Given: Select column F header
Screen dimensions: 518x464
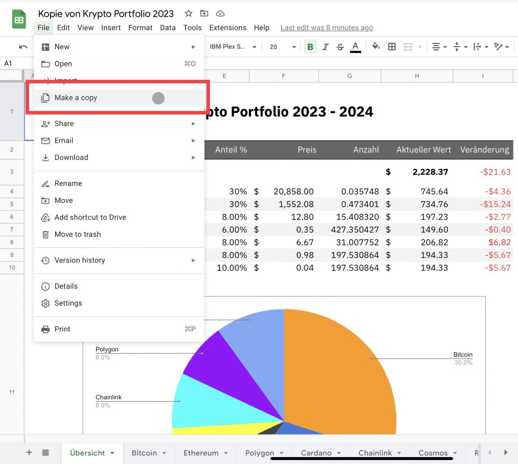Looking at the screenshot, I should click(x=284, y=76).
